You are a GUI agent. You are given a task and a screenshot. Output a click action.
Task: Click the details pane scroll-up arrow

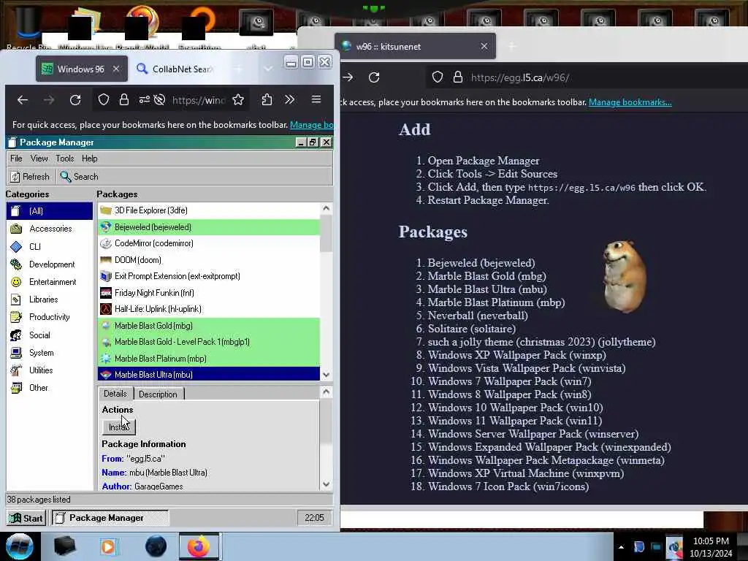point(327,392)
